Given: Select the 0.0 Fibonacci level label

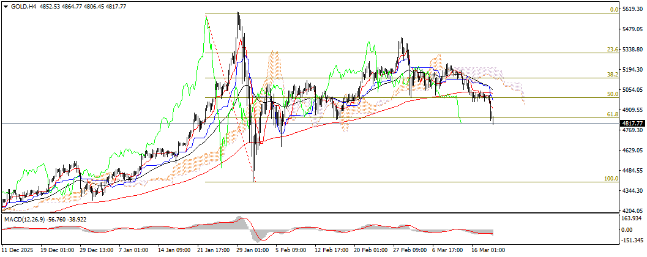Looking at the screenshot, I should point(615,10).
